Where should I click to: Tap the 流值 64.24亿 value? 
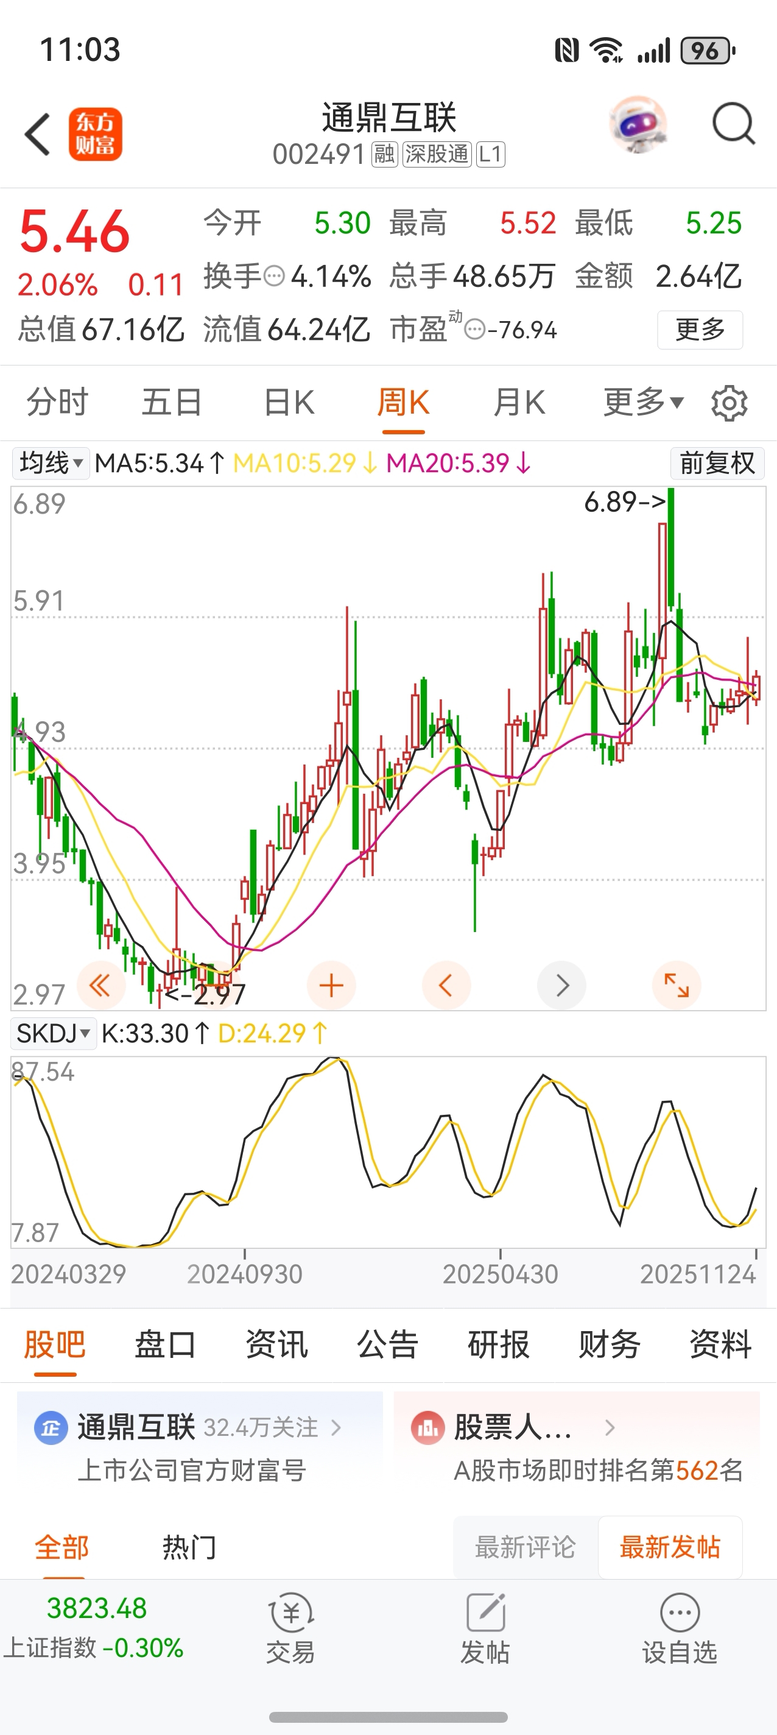point(287,330)
